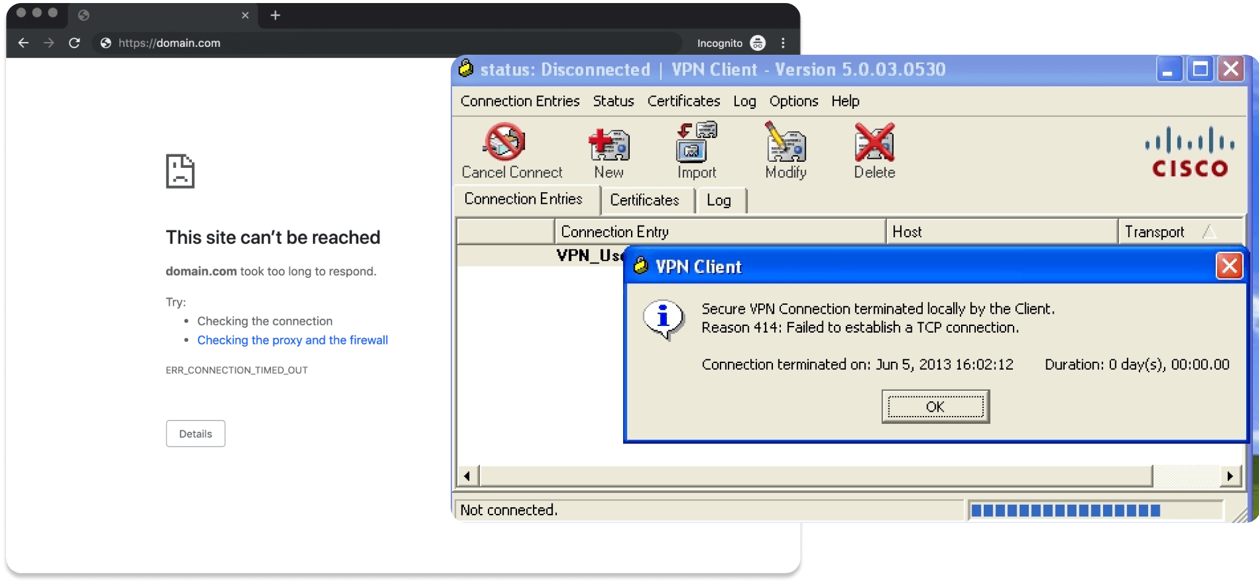The height and width of the screenshot is (582, 1259).
Task: Click the 'Checking the connection' suggestion text
Action: 265,321
